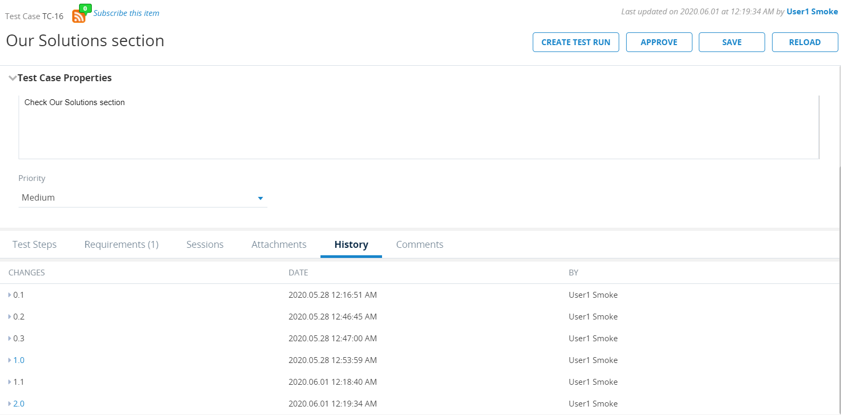Viewport: 841px width, 415px height.
Task: Switch to the Sessions tab
Action: [x=205, y=245]
